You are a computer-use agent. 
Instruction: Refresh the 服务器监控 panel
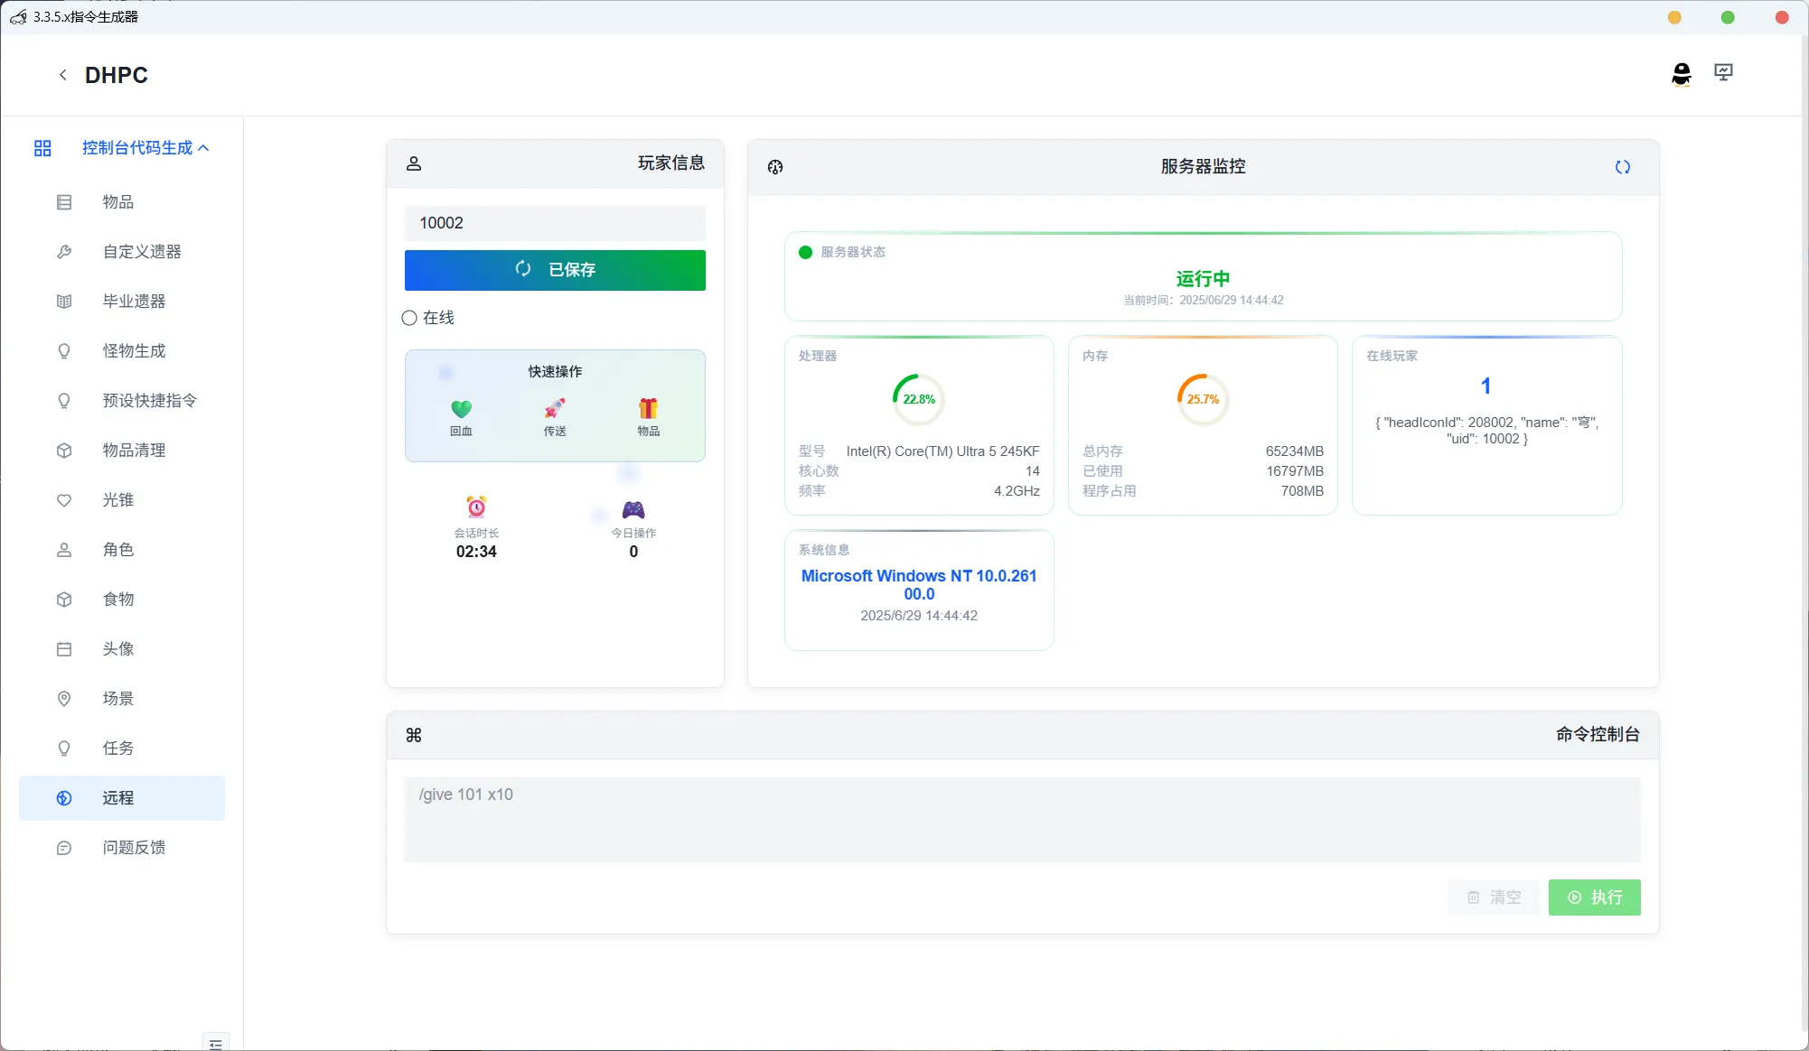point(1623,167)
